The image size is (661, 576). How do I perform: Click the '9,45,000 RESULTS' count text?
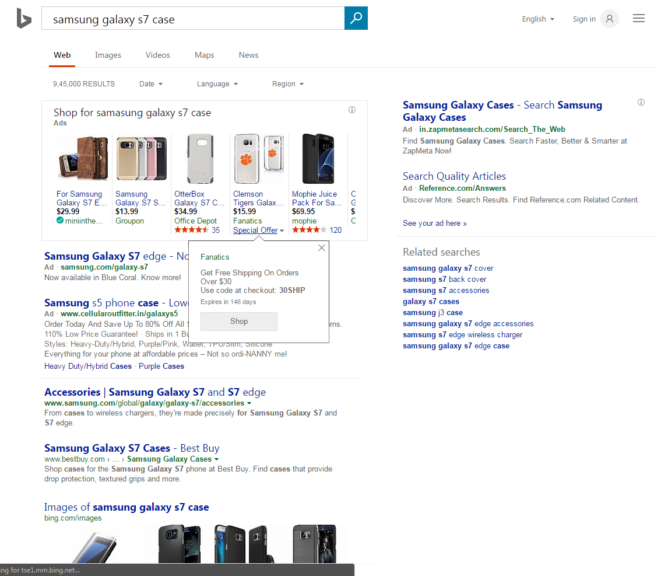(x=84, y=84)
